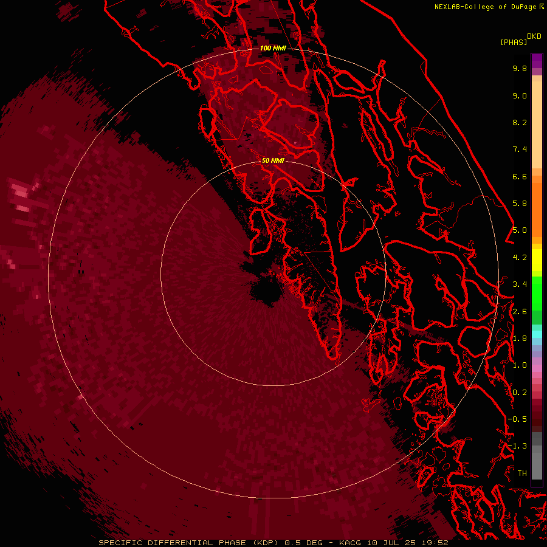Select the 9.0 value on the color scale

click(x=520, y=95)
